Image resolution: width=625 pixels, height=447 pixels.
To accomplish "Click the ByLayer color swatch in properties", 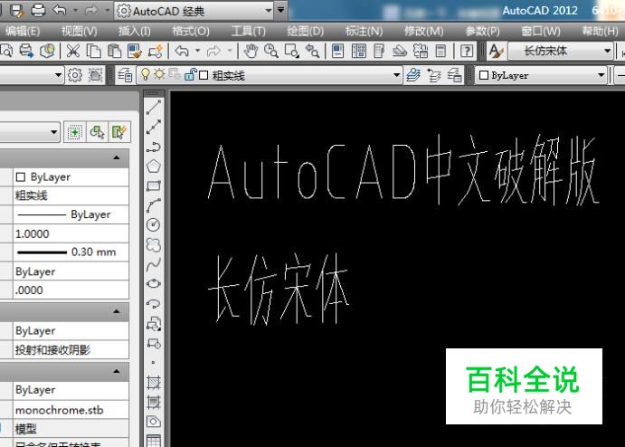I will 20,177.
